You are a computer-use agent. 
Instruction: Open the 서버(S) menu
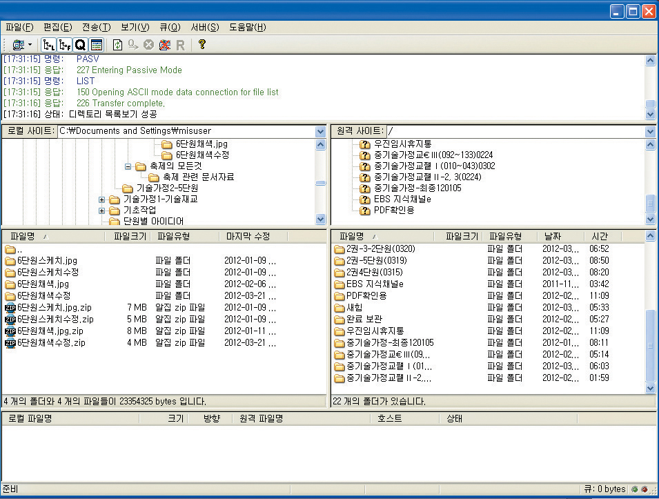coord(204,28)
